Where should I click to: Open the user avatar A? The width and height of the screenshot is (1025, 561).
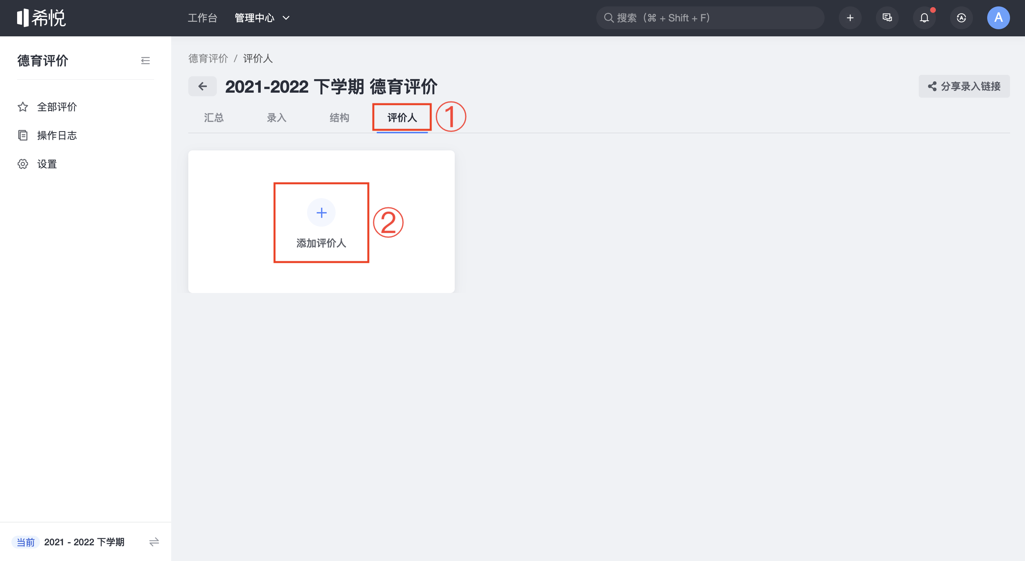998,18
